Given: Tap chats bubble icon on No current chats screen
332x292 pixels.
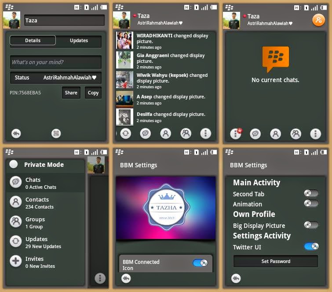Looking at the screenshot, I should click(255, 134).
